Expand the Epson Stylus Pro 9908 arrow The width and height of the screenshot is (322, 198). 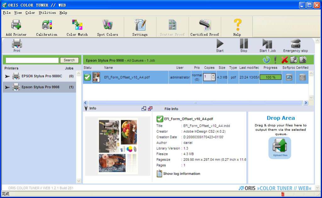[x=8, y=87]
